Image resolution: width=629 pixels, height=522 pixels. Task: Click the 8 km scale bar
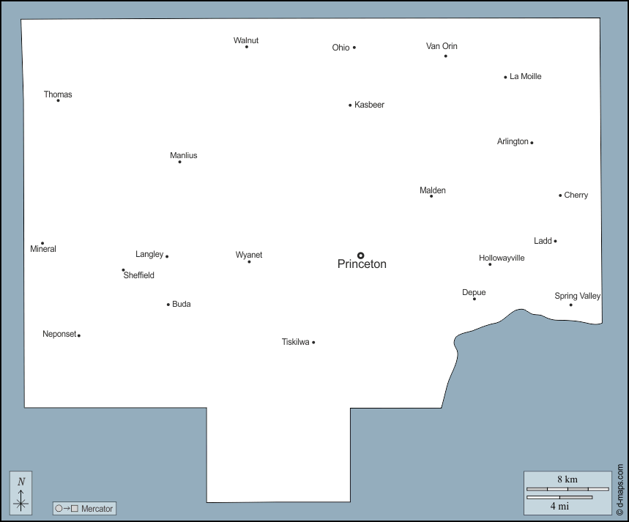click(x=567, y=488)
